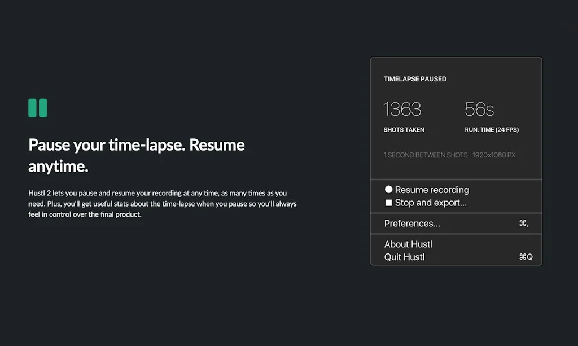Click the heading 'Pause your time-lapse. Resume anytime.'
Image resolution: width=578 pixels, height=346 pixels.
tap(137, 155)
